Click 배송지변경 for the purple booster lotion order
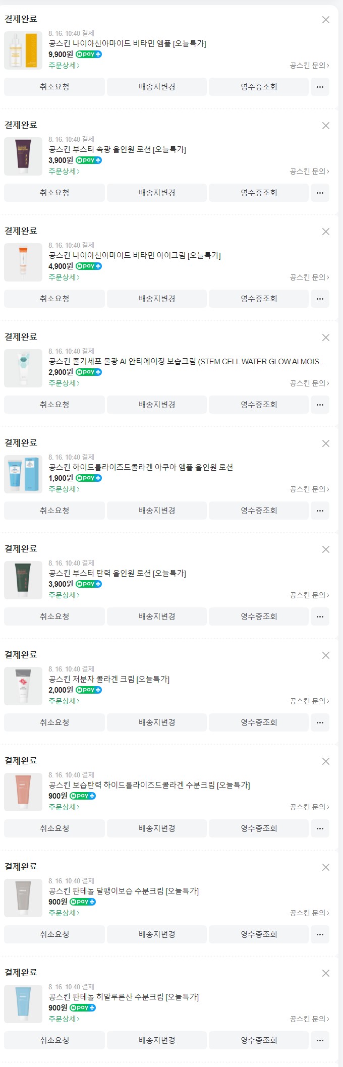The height and width of the screenshot is (1067, 343). click(157, 193)
